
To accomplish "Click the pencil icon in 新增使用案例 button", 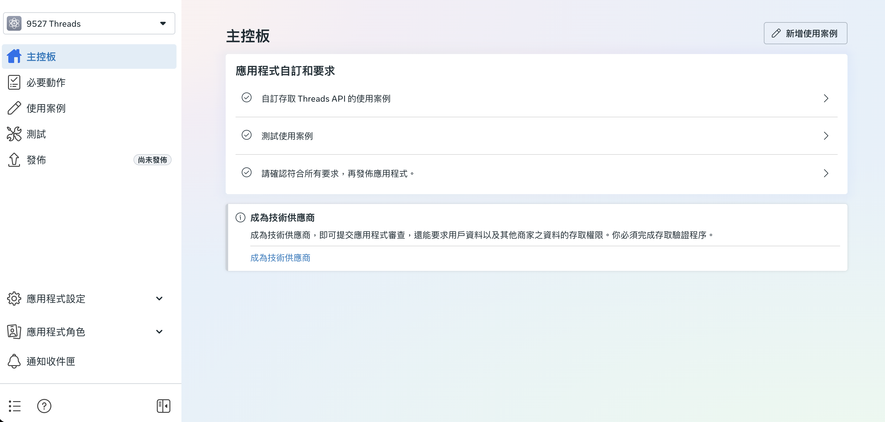I will click(776, 33).
